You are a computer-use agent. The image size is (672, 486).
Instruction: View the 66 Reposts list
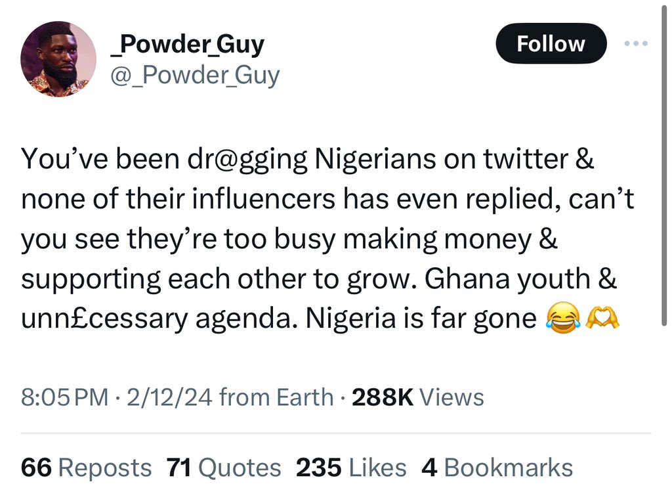(86, 467)
